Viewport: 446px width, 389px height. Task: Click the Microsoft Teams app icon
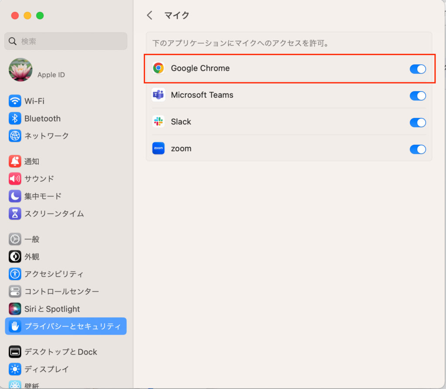(x=159, y=95)
